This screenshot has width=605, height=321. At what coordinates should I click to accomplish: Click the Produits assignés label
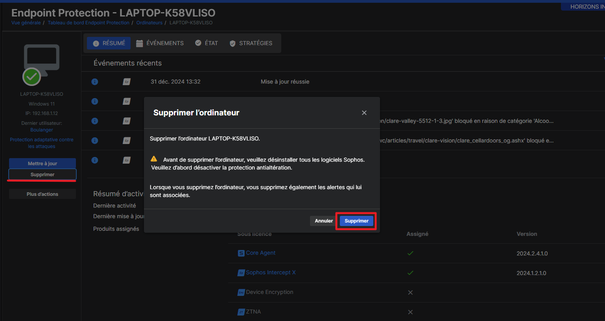click(116, 229)
